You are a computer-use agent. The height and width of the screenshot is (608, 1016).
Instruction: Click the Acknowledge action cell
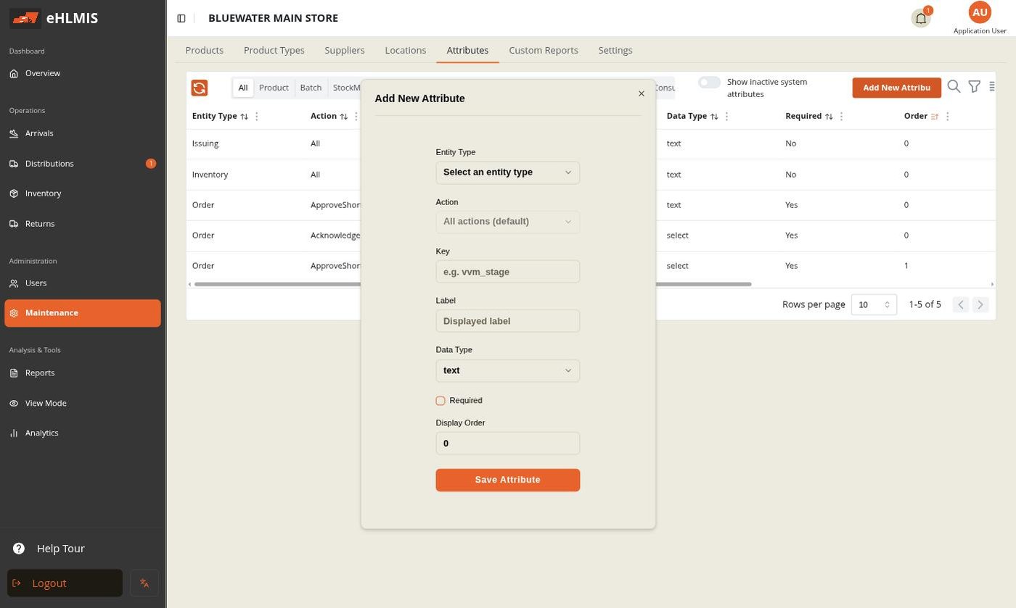coord(335,236)
